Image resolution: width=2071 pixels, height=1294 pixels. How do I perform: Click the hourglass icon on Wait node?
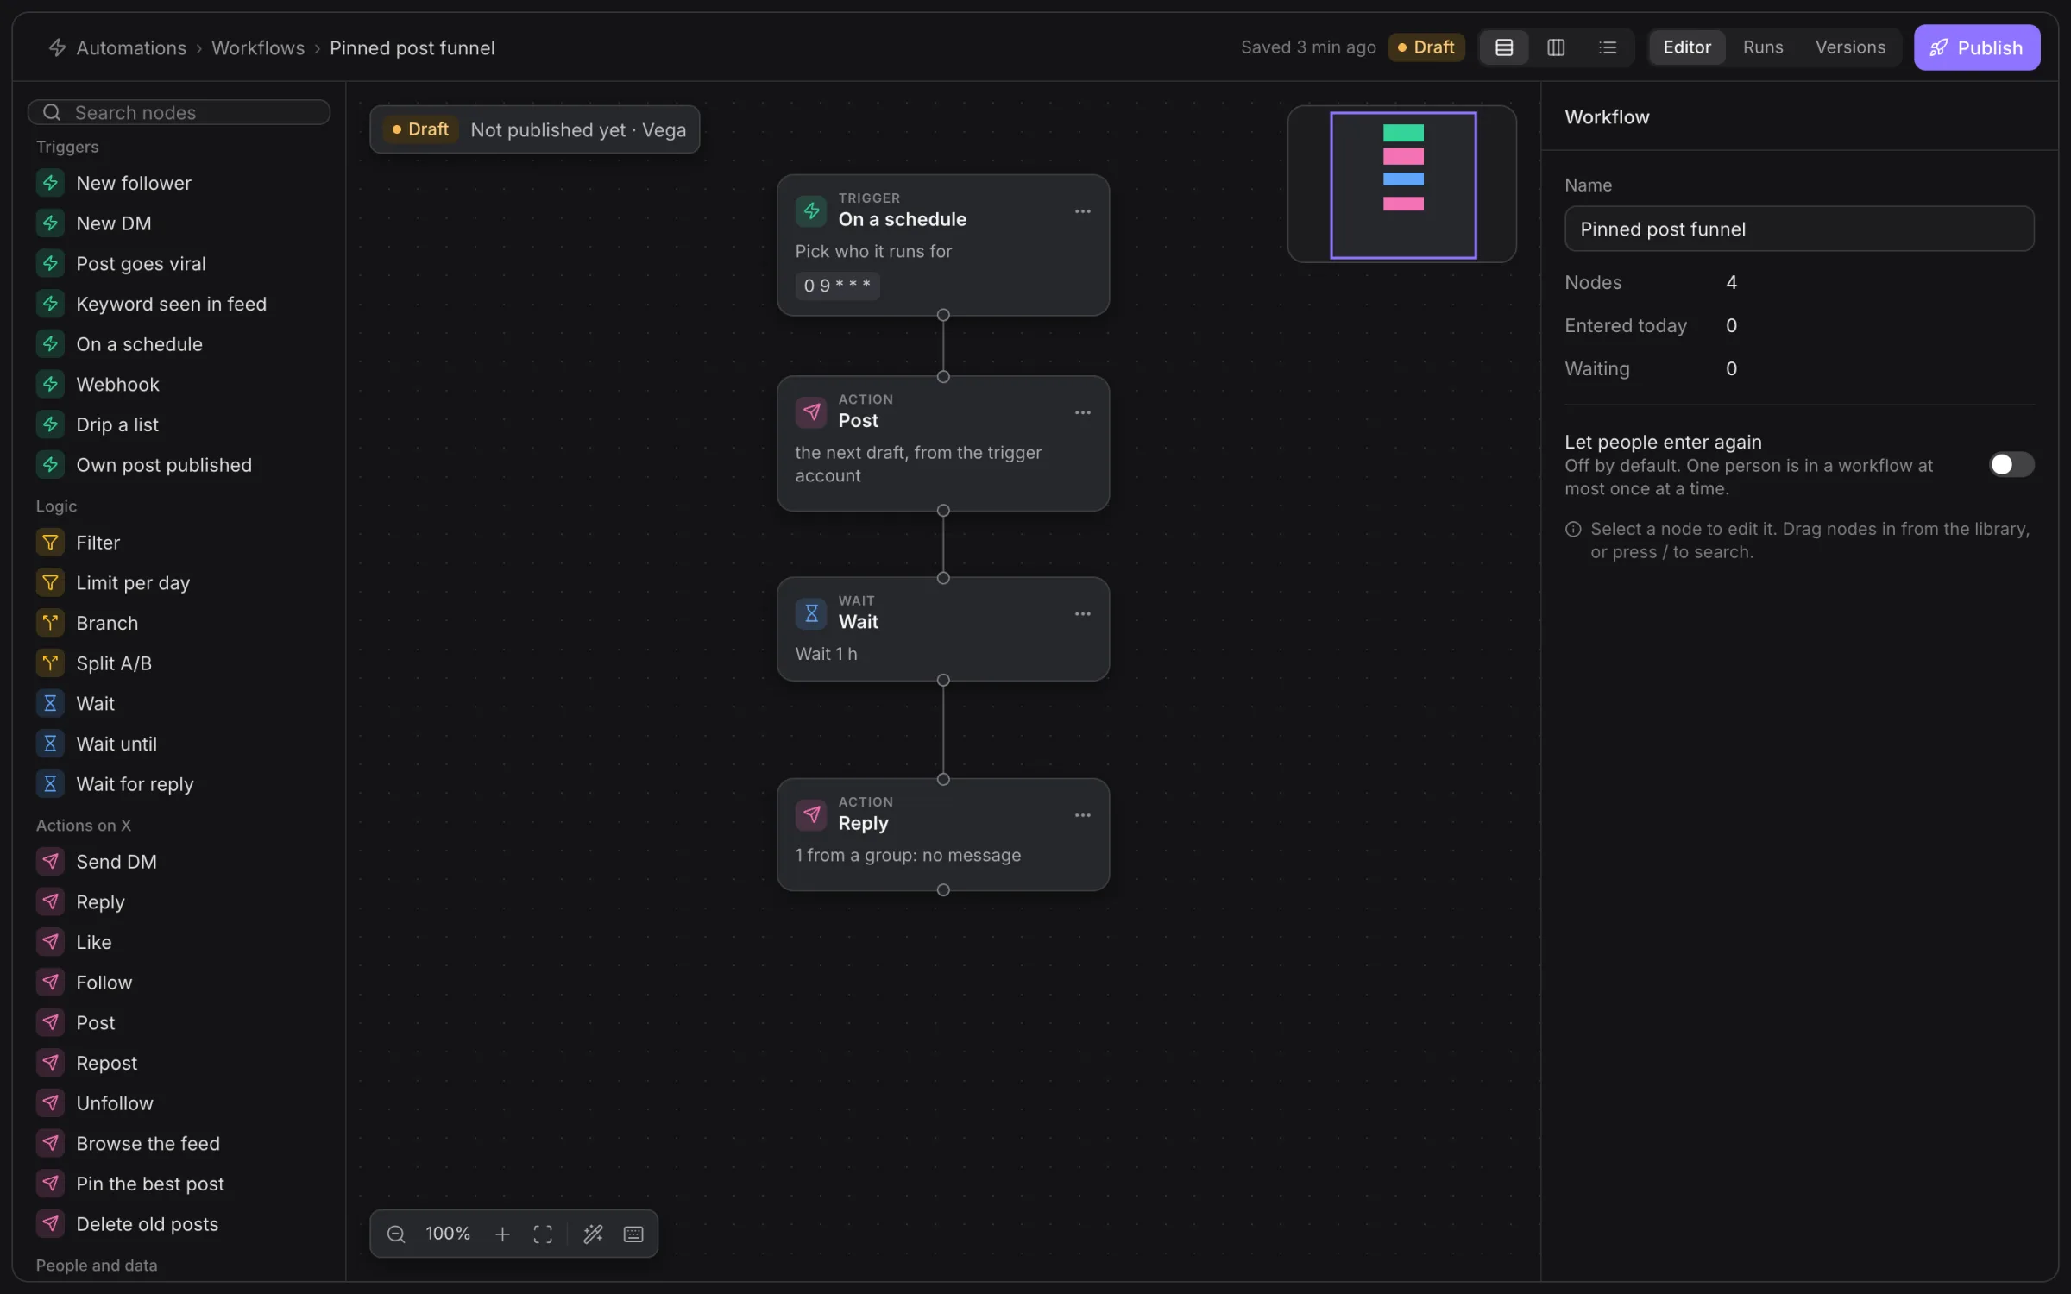coord(811,613)
